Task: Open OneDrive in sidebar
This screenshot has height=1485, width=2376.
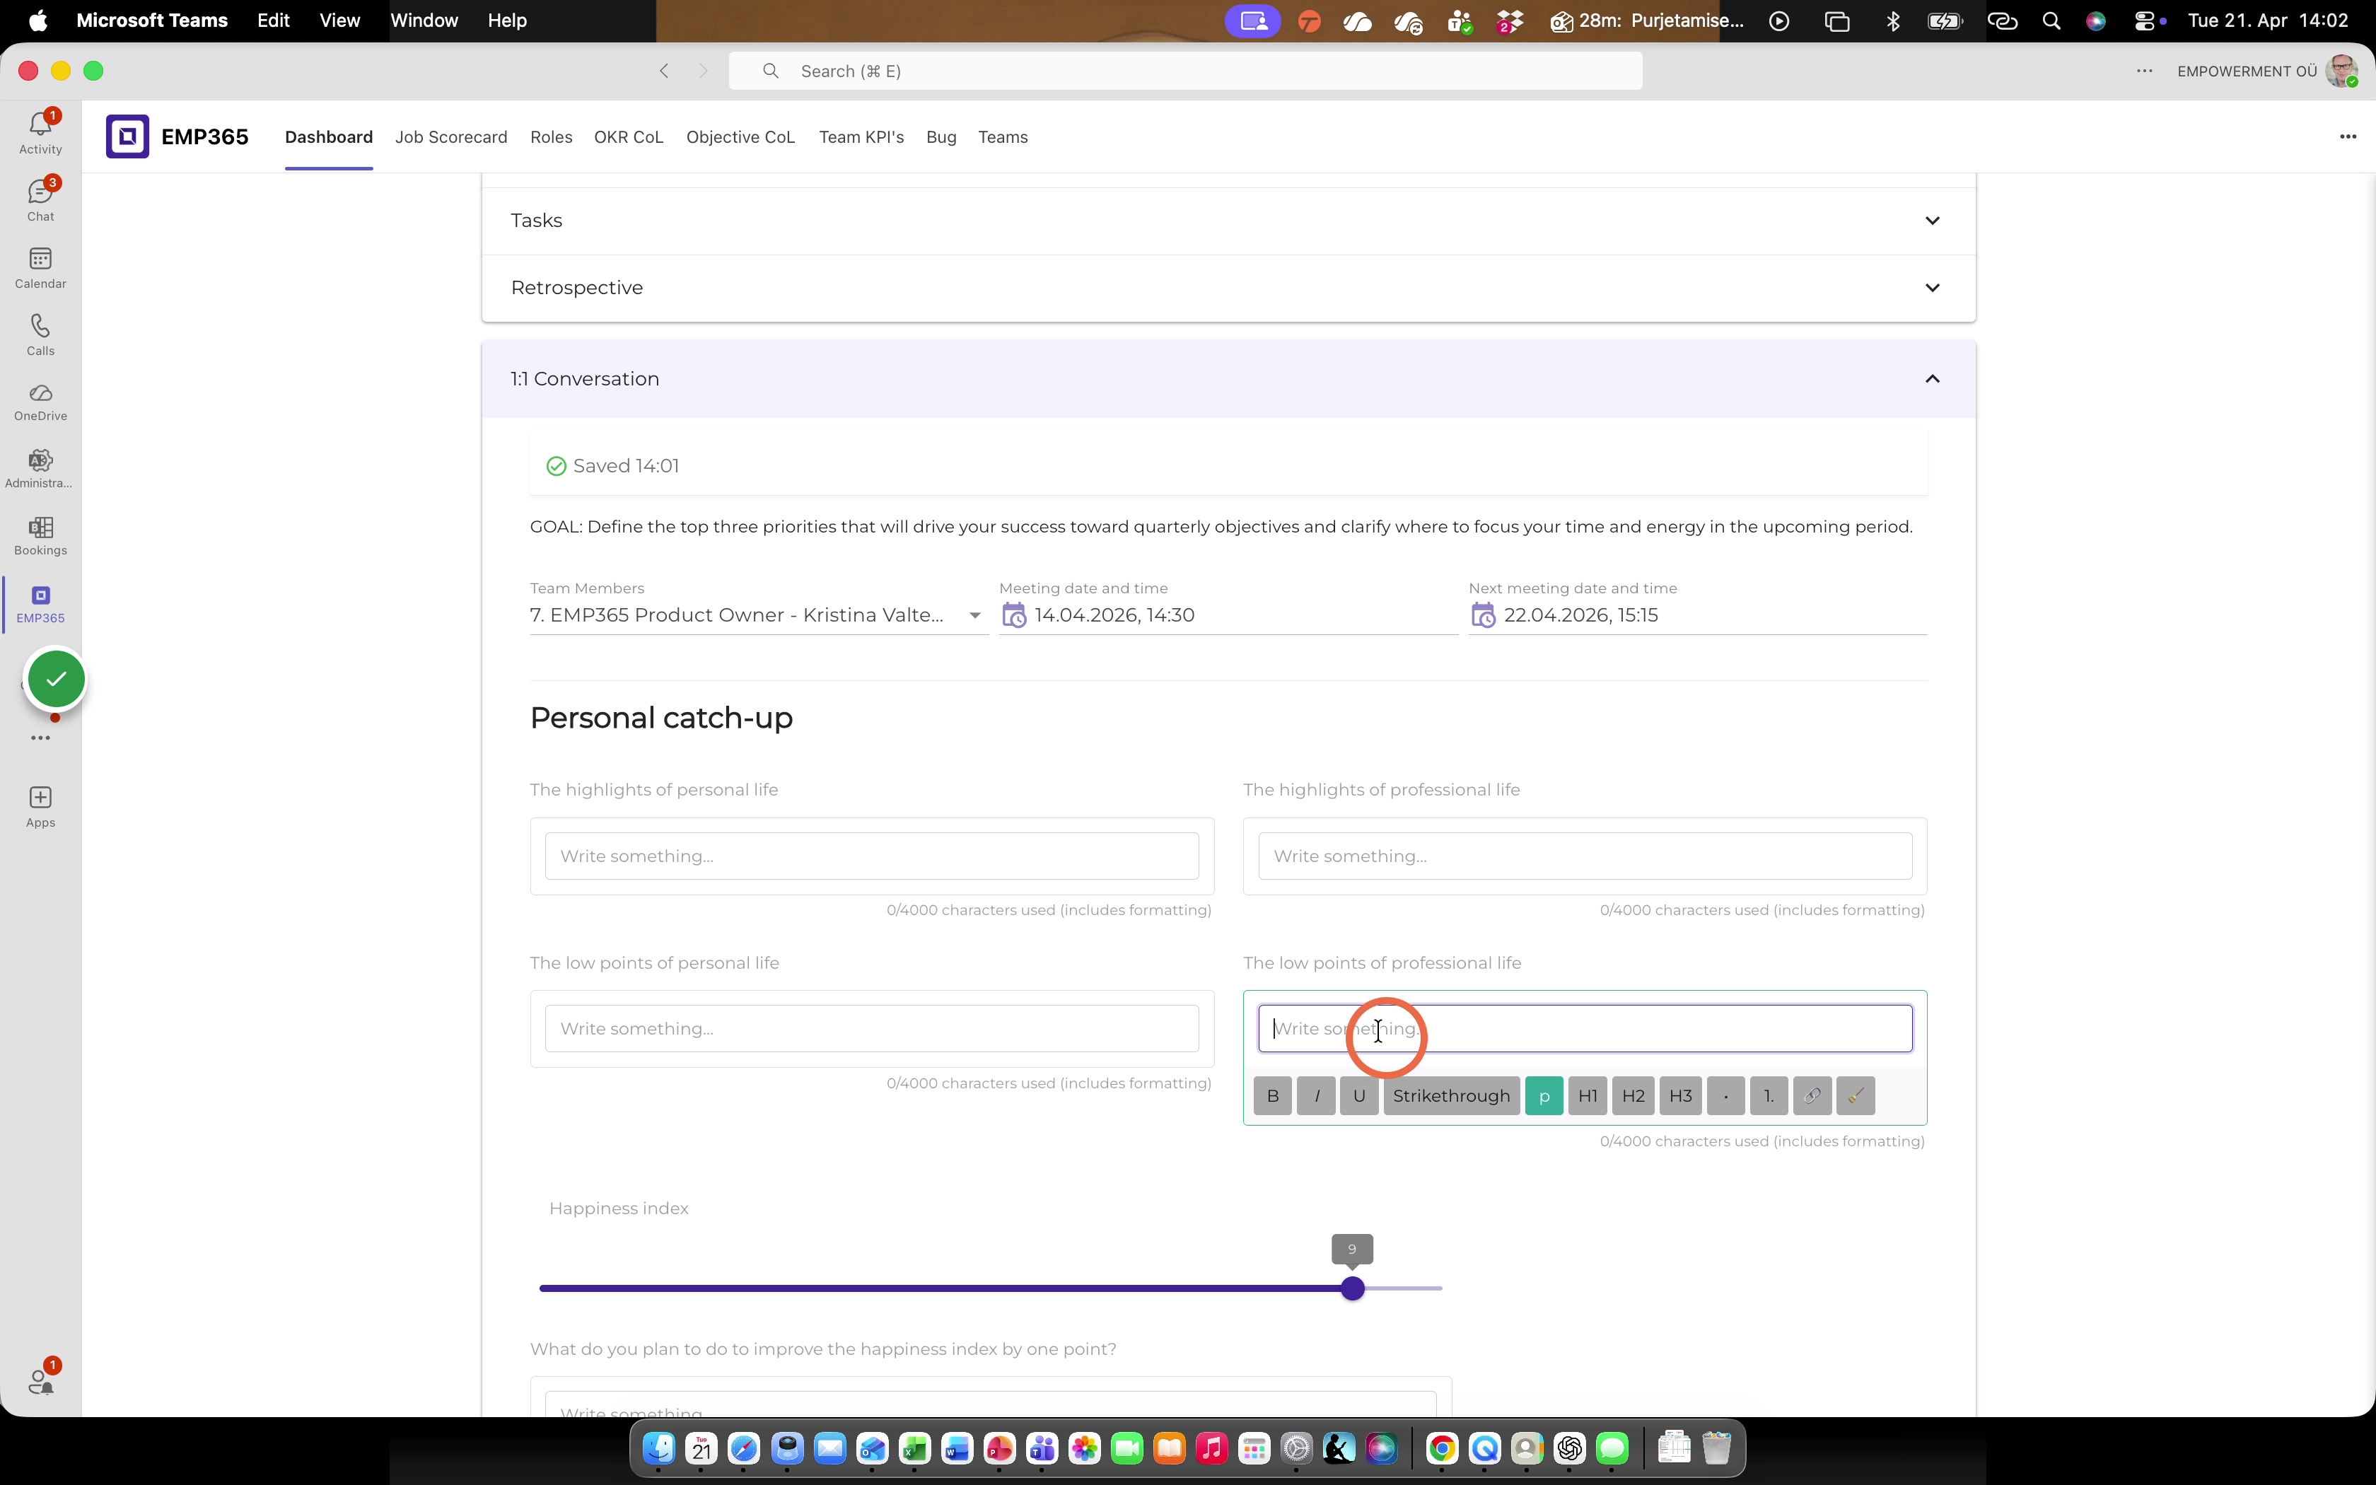Action: pos(40,402)
